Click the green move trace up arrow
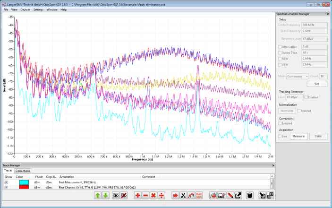 98,195
